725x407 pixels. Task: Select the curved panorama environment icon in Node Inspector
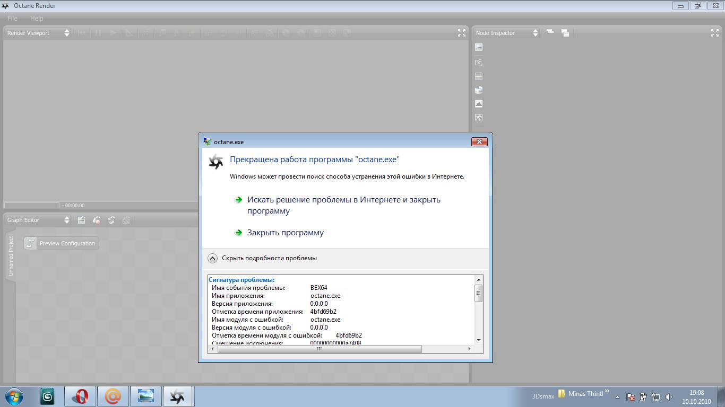tap(479, 90)
